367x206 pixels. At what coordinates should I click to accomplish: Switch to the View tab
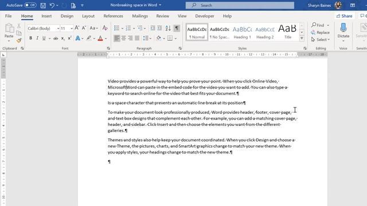tap(182, 16)
